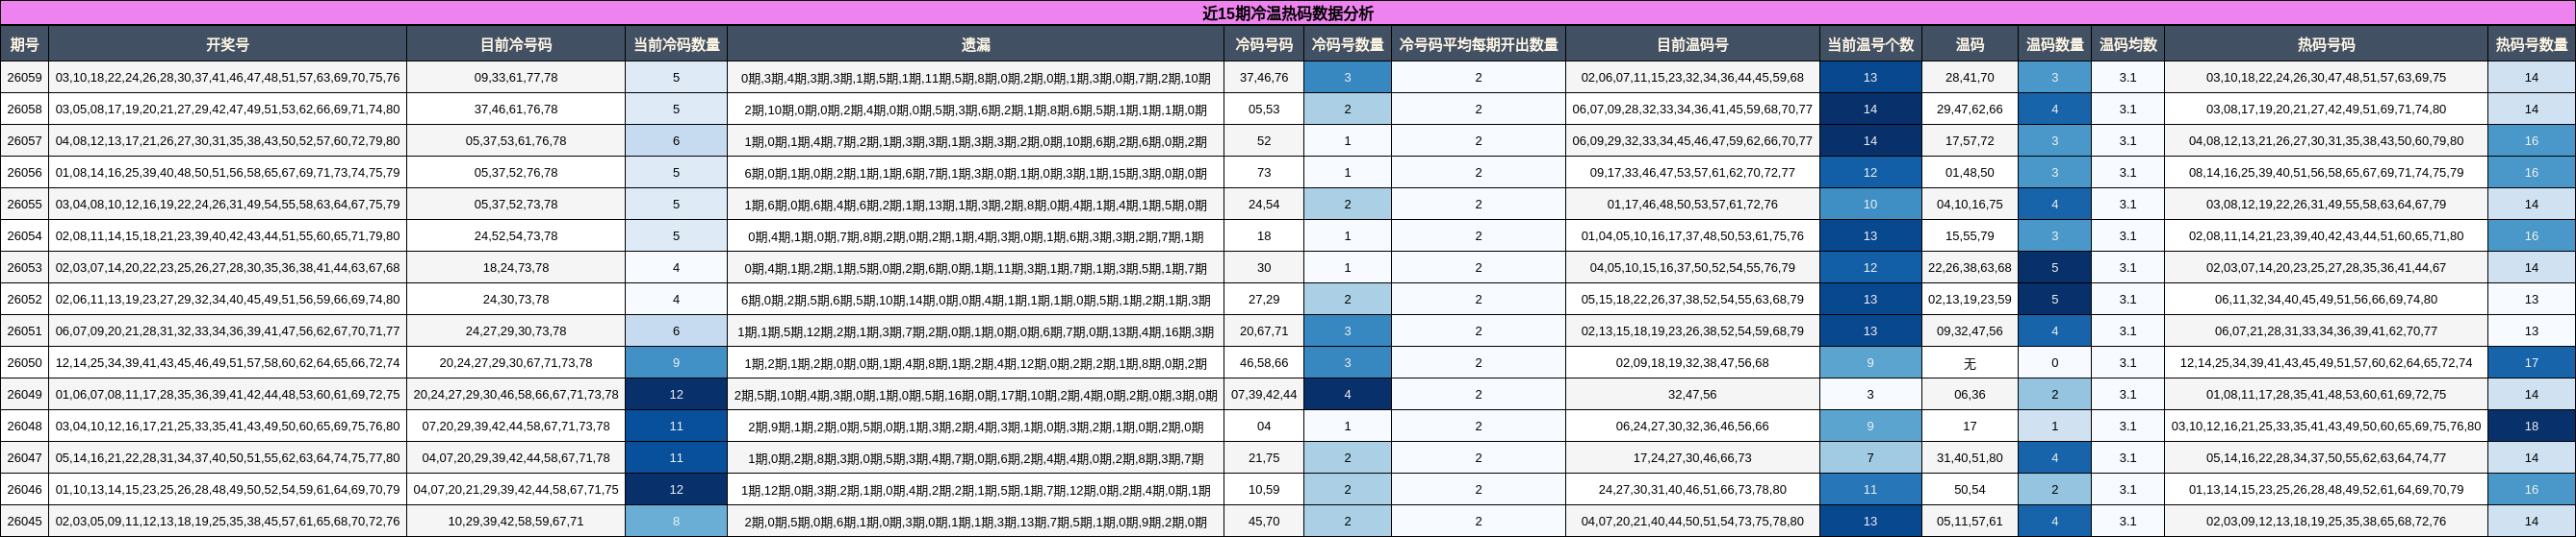Click period cell 26053
This screenshot has width=2576, height=537.
(24, 267)
